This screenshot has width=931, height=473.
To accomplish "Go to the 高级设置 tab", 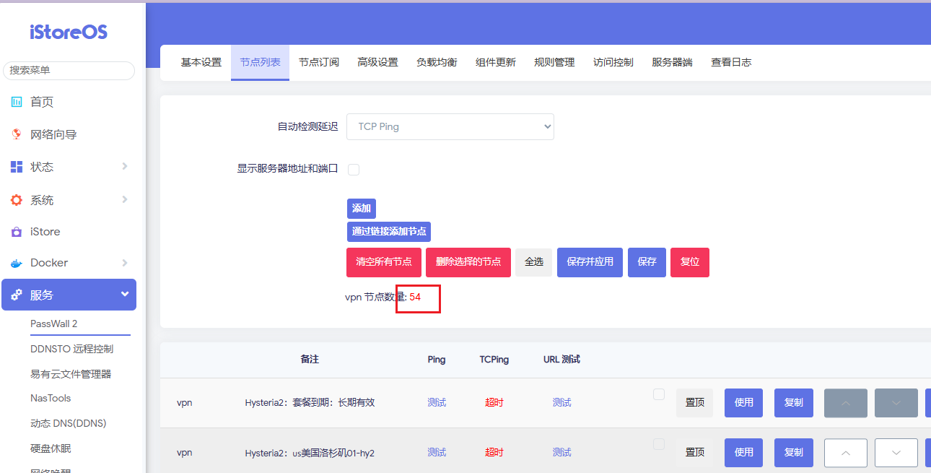I will point(377,62).
